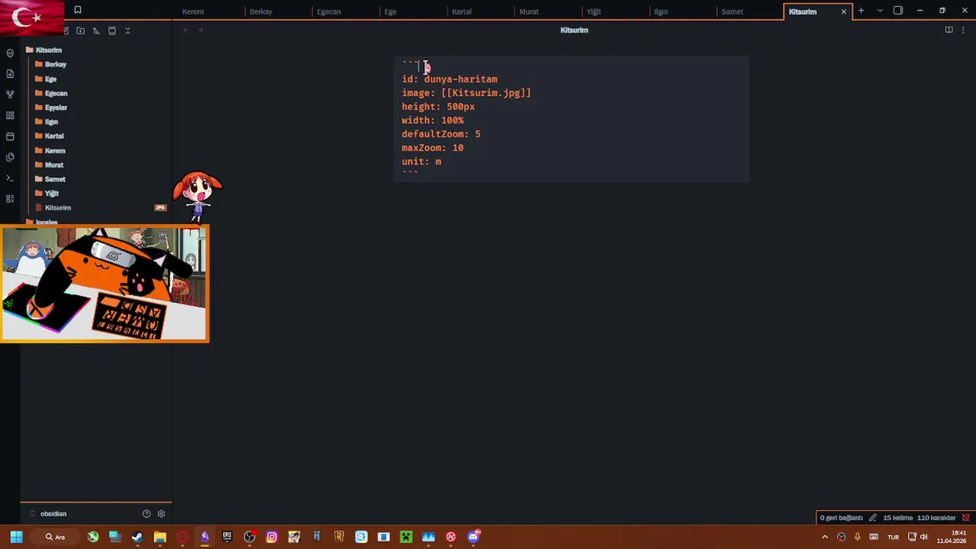The width and height of the screenshot is (976, 549).
Task: Toggle the right sidebar icon
Action: 898,11
